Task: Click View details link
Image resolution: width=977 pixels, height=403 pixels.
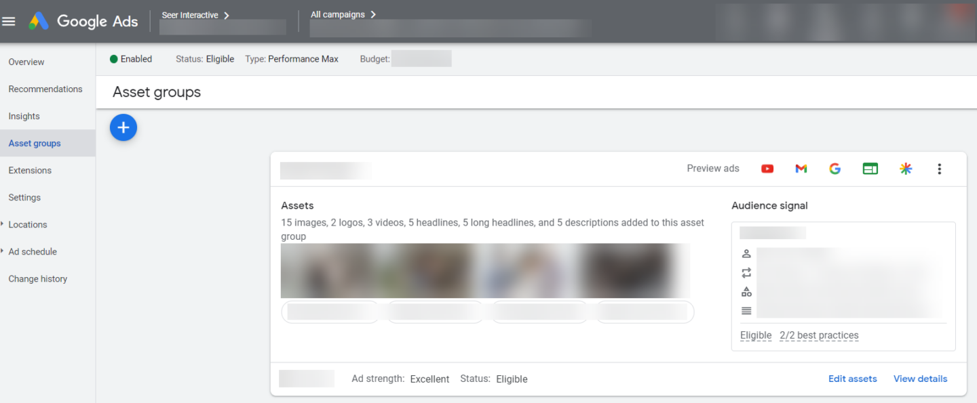Action: [921, 379]
